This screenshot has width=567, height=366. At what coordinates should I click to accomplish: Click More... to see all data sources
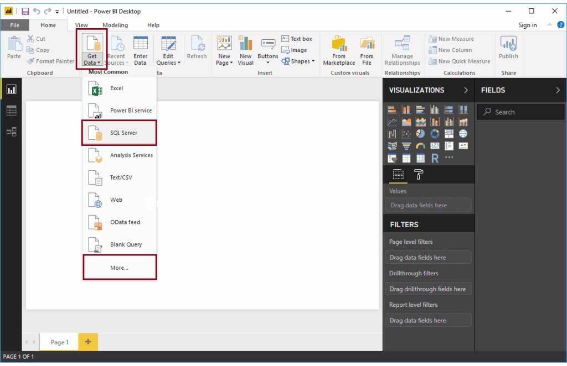pyautogui.click(x=118, y=266)
